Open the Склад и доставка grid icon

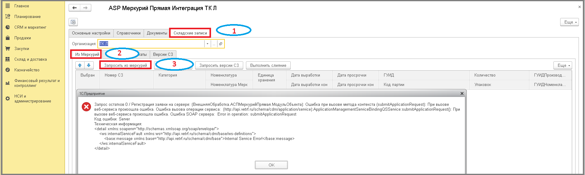pos(8,59)
